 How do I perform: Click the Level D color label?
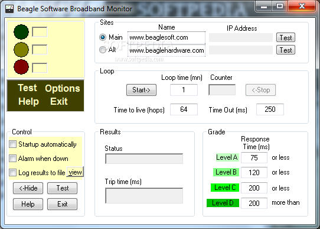click(x=223, y=203)
